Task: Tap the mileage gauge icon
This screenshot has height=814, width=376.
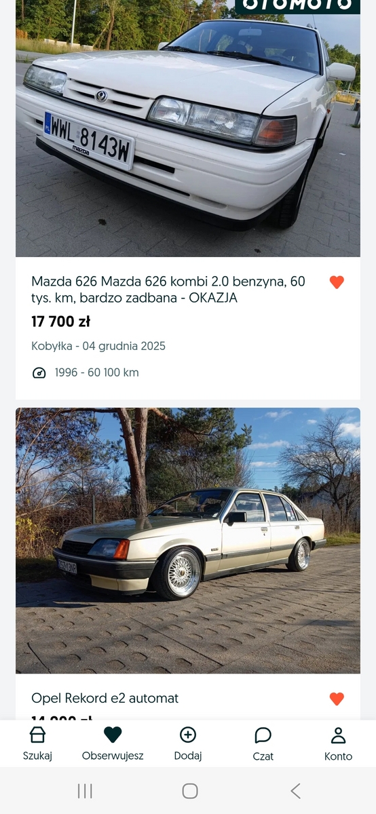Action: coord(39,372)
